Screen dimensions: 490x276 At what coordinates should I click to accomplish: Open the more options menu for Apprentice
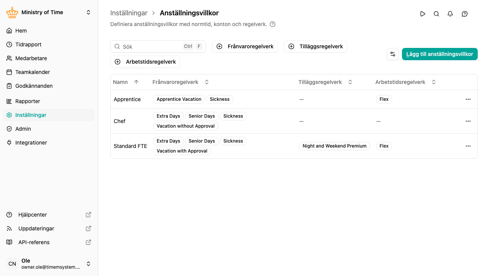click(468, 99)
